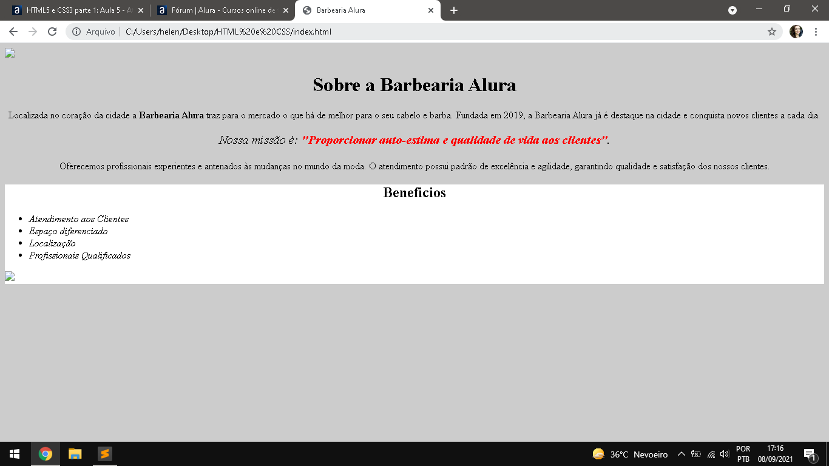Open the Windows Start menu
This screenshot has width=829, height=466.
[x=15, y=454]
